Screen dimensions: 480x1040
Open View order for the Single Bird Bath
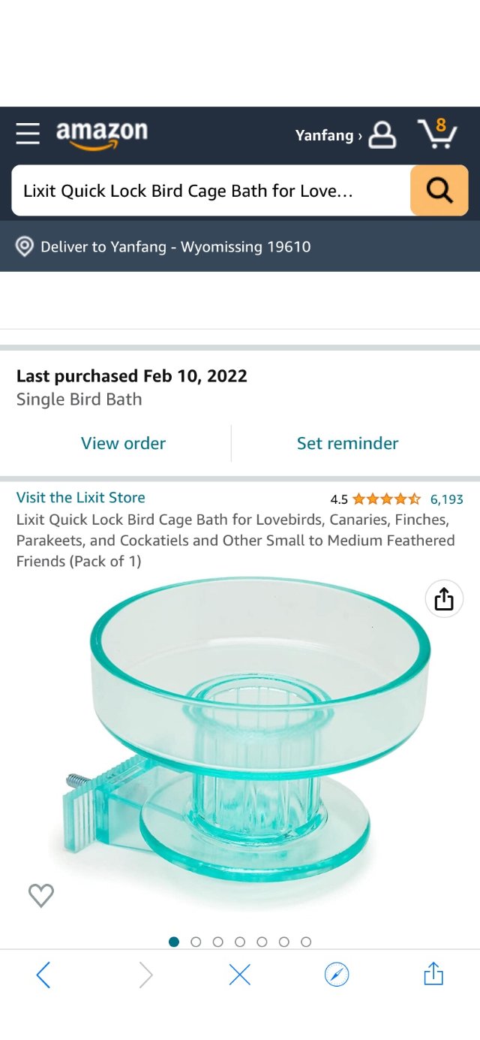[123, 443]
